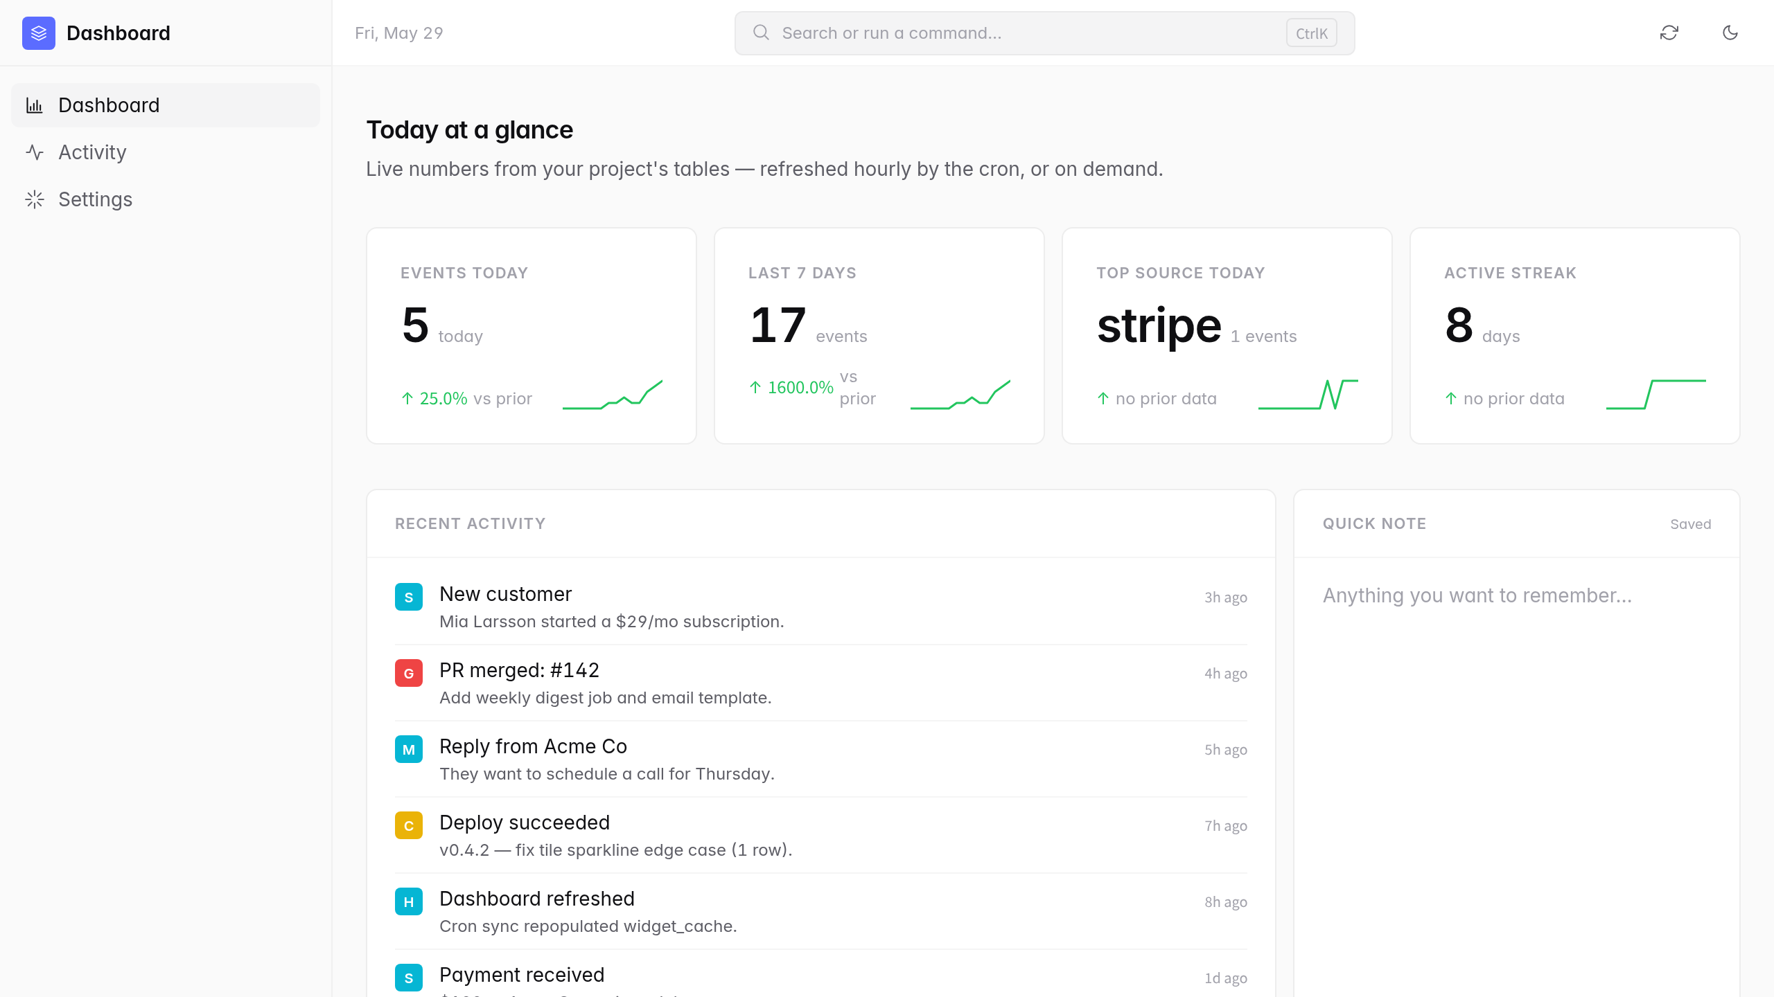Click the Fri, May 29 date label
The height and width of the screenshot is (997, 1774).
tap(399, 33)
